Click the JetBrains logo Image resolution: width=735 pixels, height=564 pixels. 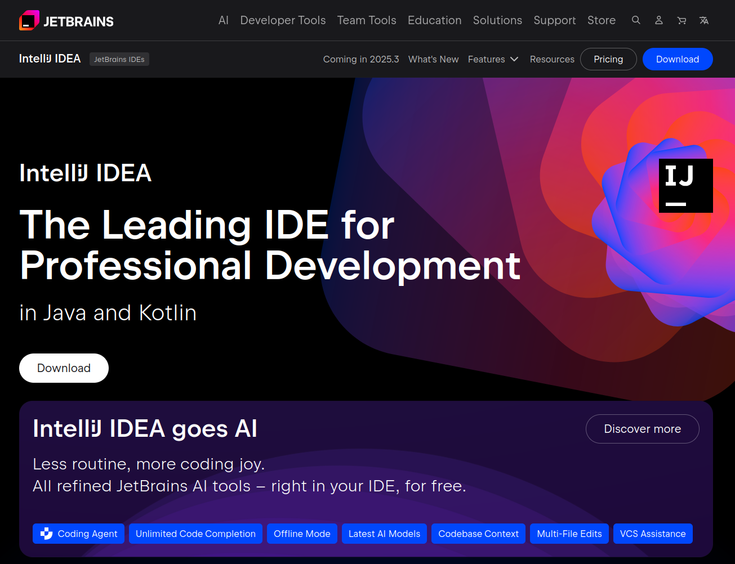66,20
